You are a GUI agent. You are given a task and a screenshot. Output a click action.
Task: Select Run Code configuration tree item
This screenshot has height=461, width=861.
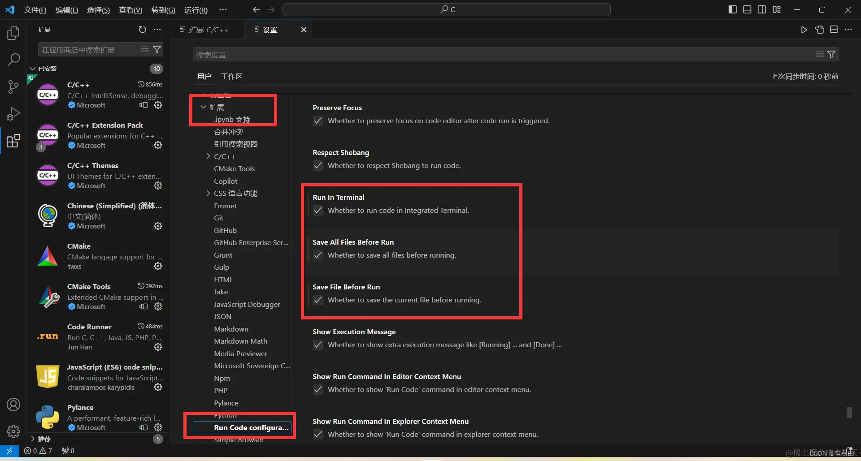coord(242,427)
